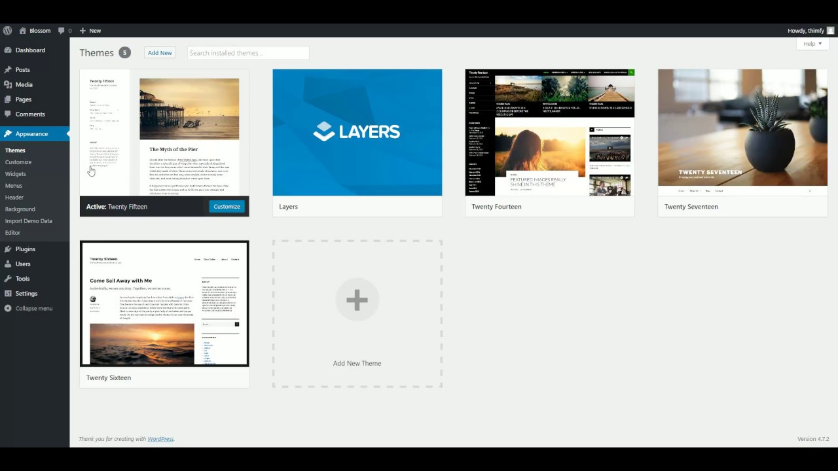Select Editor submenu item
The width and height of the screenshot is (838, 471).
pos(12,233)
